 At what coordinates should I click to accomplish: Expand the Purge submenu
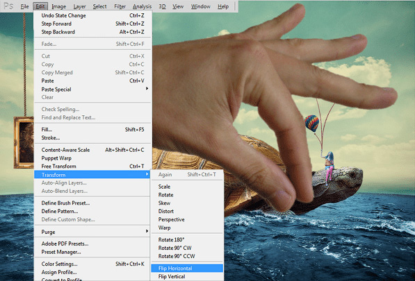tap(92, 232)
